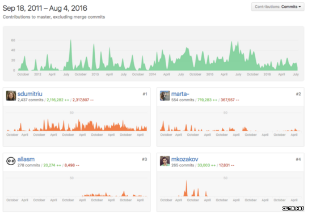
Task: Click the 367,557 -- deletions text
Action: (230, 100)
